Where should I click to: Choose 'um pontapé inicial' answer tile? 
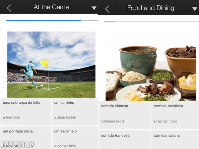click(x=26, y=138)
